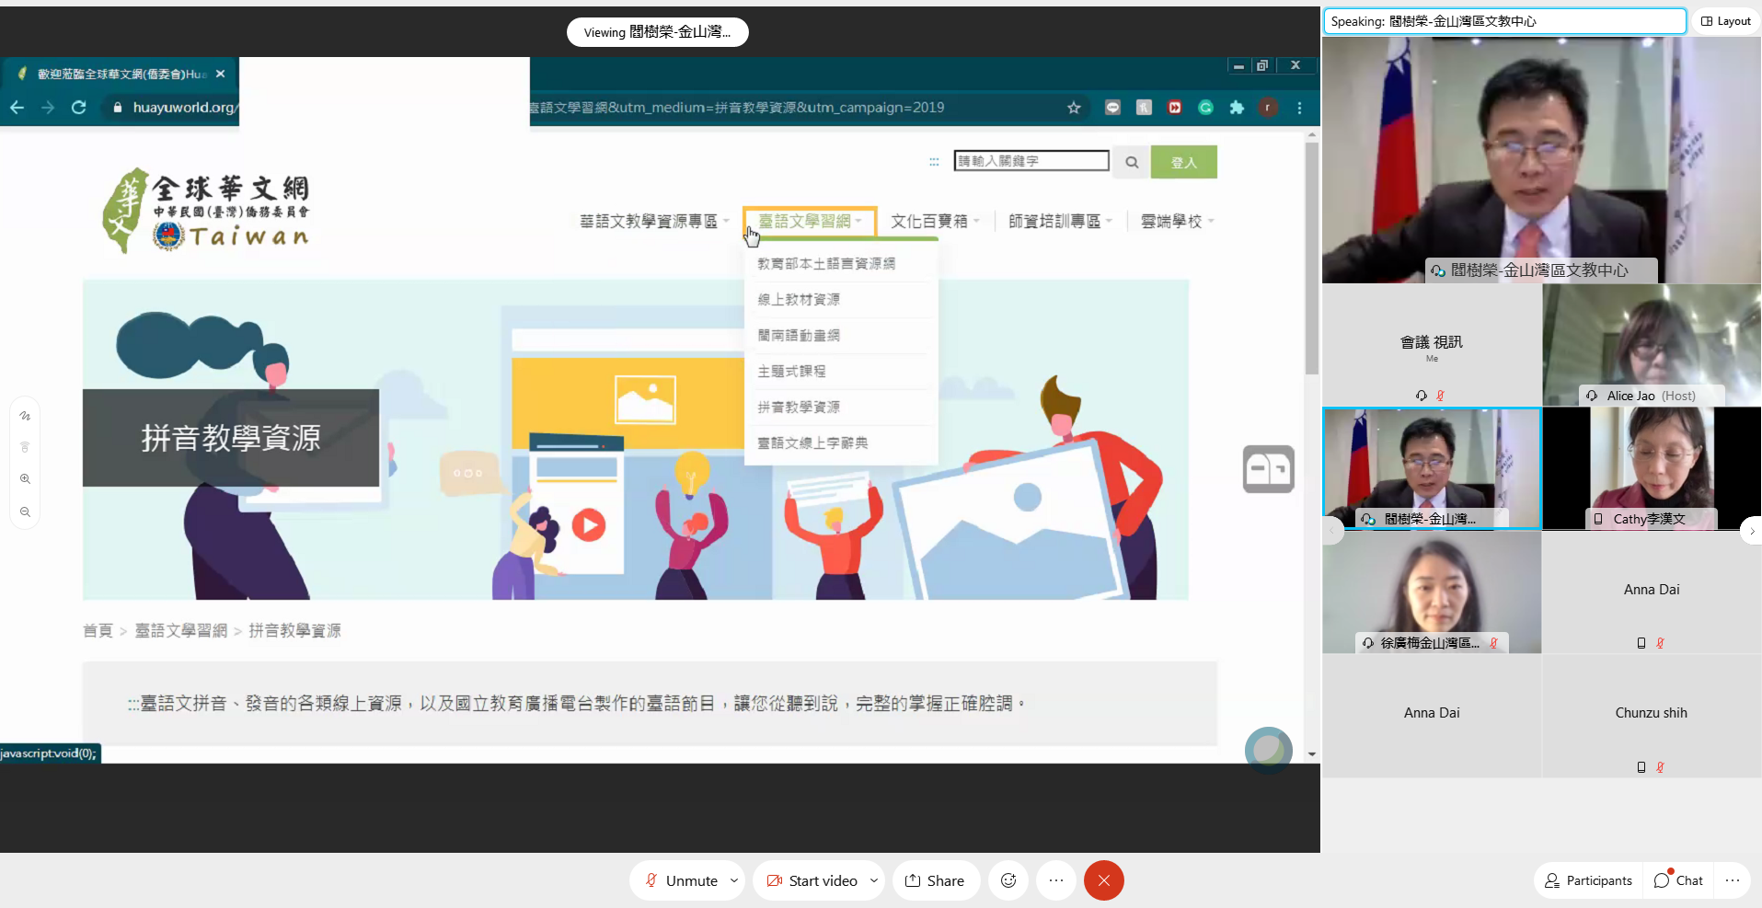Open the Layout options
1762x908 pixels.
(x=1725, y=20)
